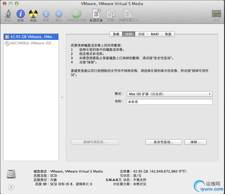The height and width of the screenshot is (194, 225).
Task: Select the 42.95 GB VMware disk
Action: pyautogui.click(x=31, y=37)
